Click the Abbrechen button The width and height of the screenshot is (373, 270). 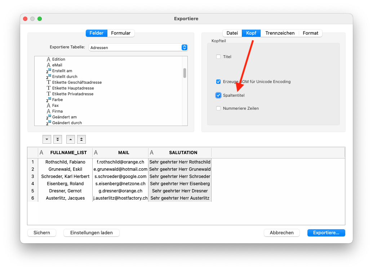pos(282,233)
